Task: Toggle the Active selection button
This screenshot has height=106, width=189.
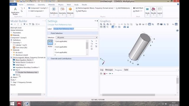Action: tap(50, 42)
